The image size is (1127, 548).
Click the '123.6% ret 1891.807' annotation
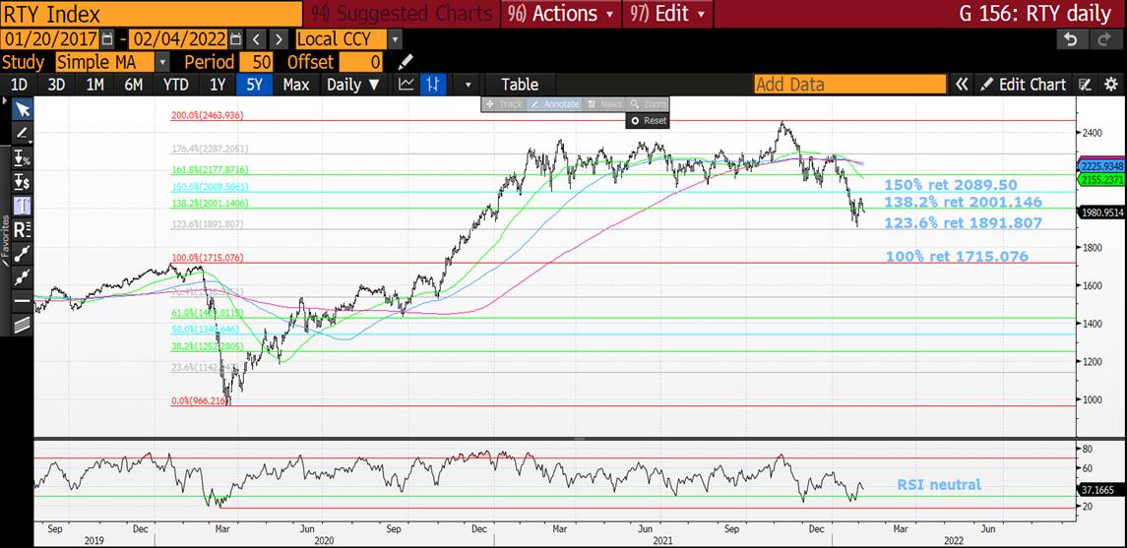(x=963, y=223)
